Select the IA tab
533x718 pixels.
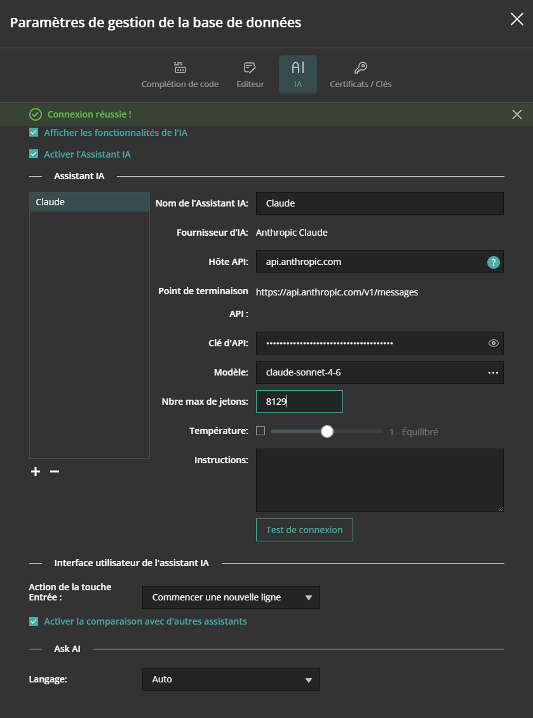point(298,74)
